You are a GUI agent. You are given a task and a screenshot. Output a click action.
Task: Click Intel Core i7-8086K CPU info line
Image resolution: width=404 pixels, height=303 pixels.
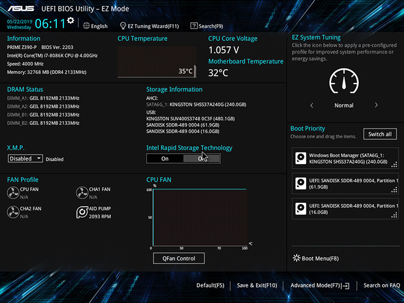(x=53, y=56)
